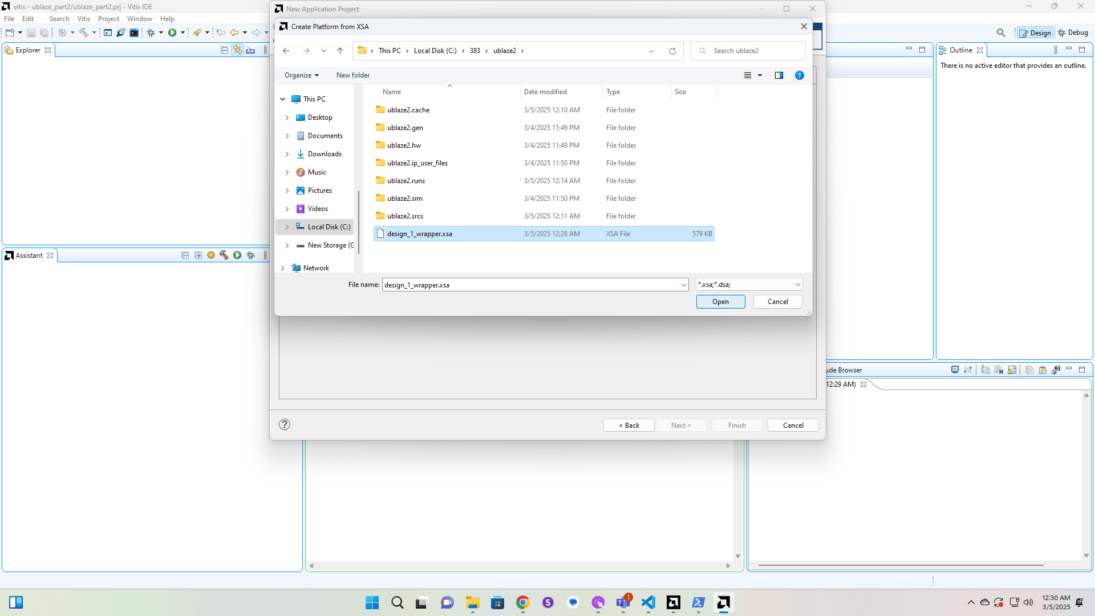
Task: Expand the Downloads tree node
Action: [x=287, y=154]
